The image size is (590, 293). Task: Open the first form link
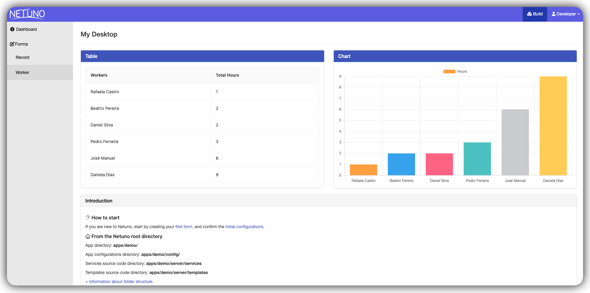pos(183,227)
